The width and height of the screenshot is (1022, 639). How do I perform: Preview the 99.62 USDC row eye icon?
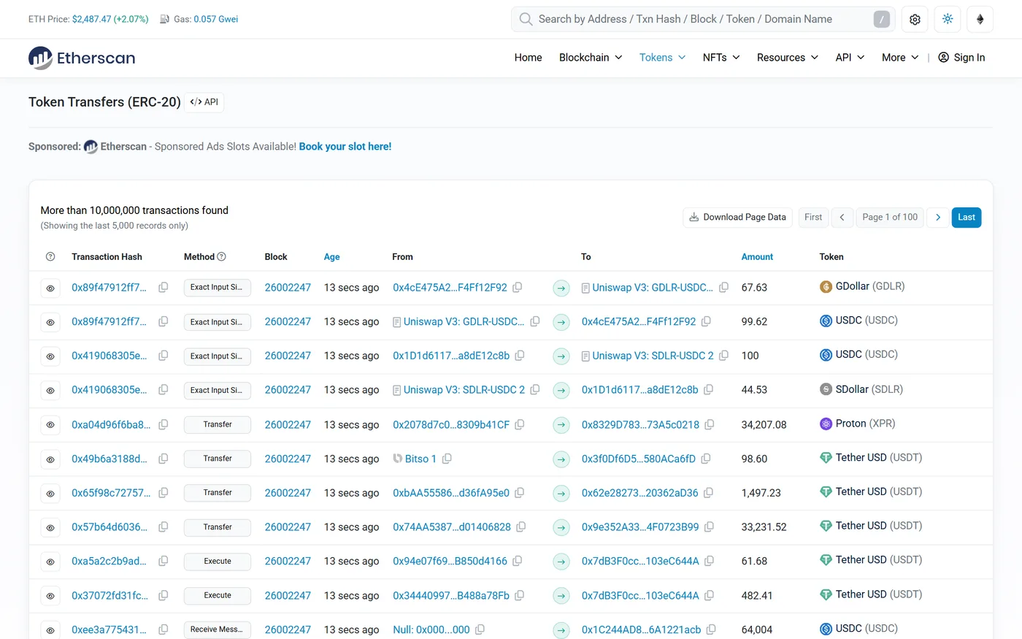coord(50,322)
